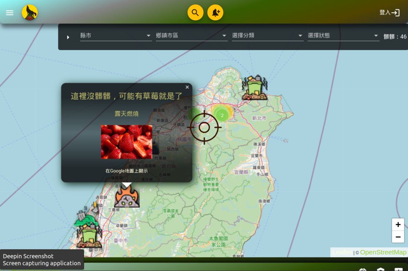Click the 登入 login button

(389, 12)
